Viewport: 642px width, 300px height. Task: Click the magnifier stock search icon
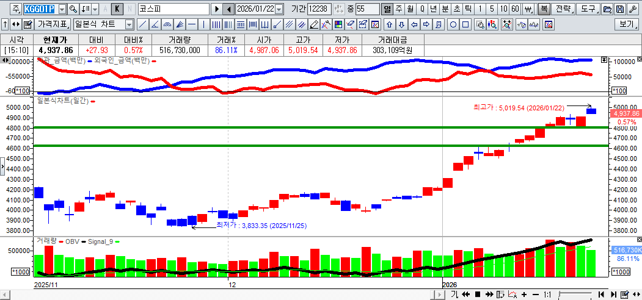click(x=73, y=9)
